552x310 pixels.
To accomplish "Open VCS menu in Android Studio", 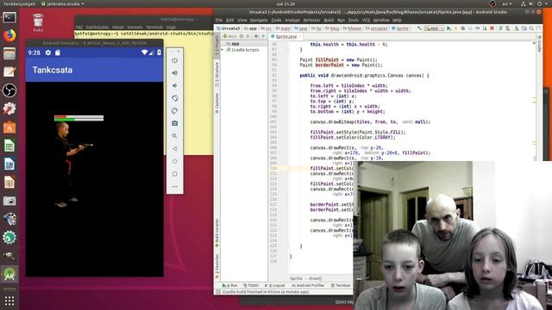I will pyautogui.click(x=366, y=20).
